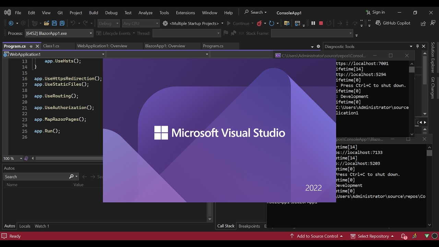Open the Debug configuration dropdown

[108, 23]
